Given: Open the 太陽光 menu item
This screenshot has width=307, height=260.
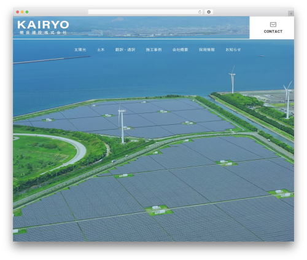Looking at the screenshot, I should coord(80,50).
